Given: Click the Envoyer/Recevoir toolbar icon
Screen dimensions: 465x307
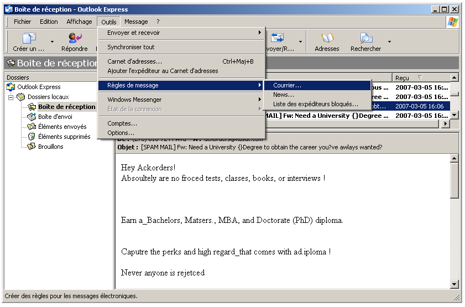Looking at the screenshot, I should 277,38.
